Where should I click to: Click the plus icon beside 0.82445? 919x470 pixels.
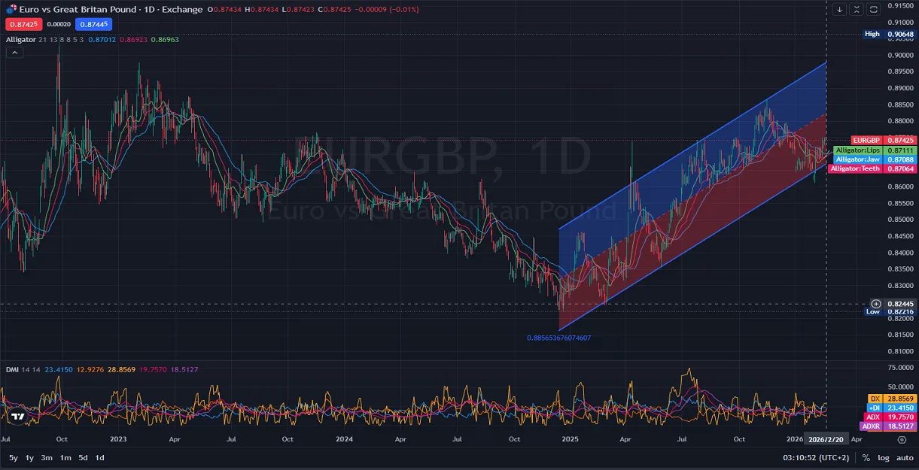(875, 304)
